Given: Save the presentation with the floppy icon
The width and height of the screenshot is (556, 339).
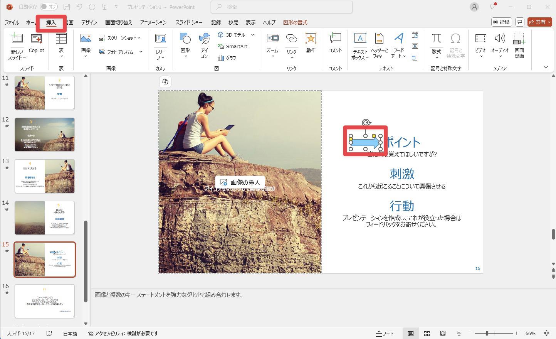Looking at the screenshot, I should click(67, 7).
